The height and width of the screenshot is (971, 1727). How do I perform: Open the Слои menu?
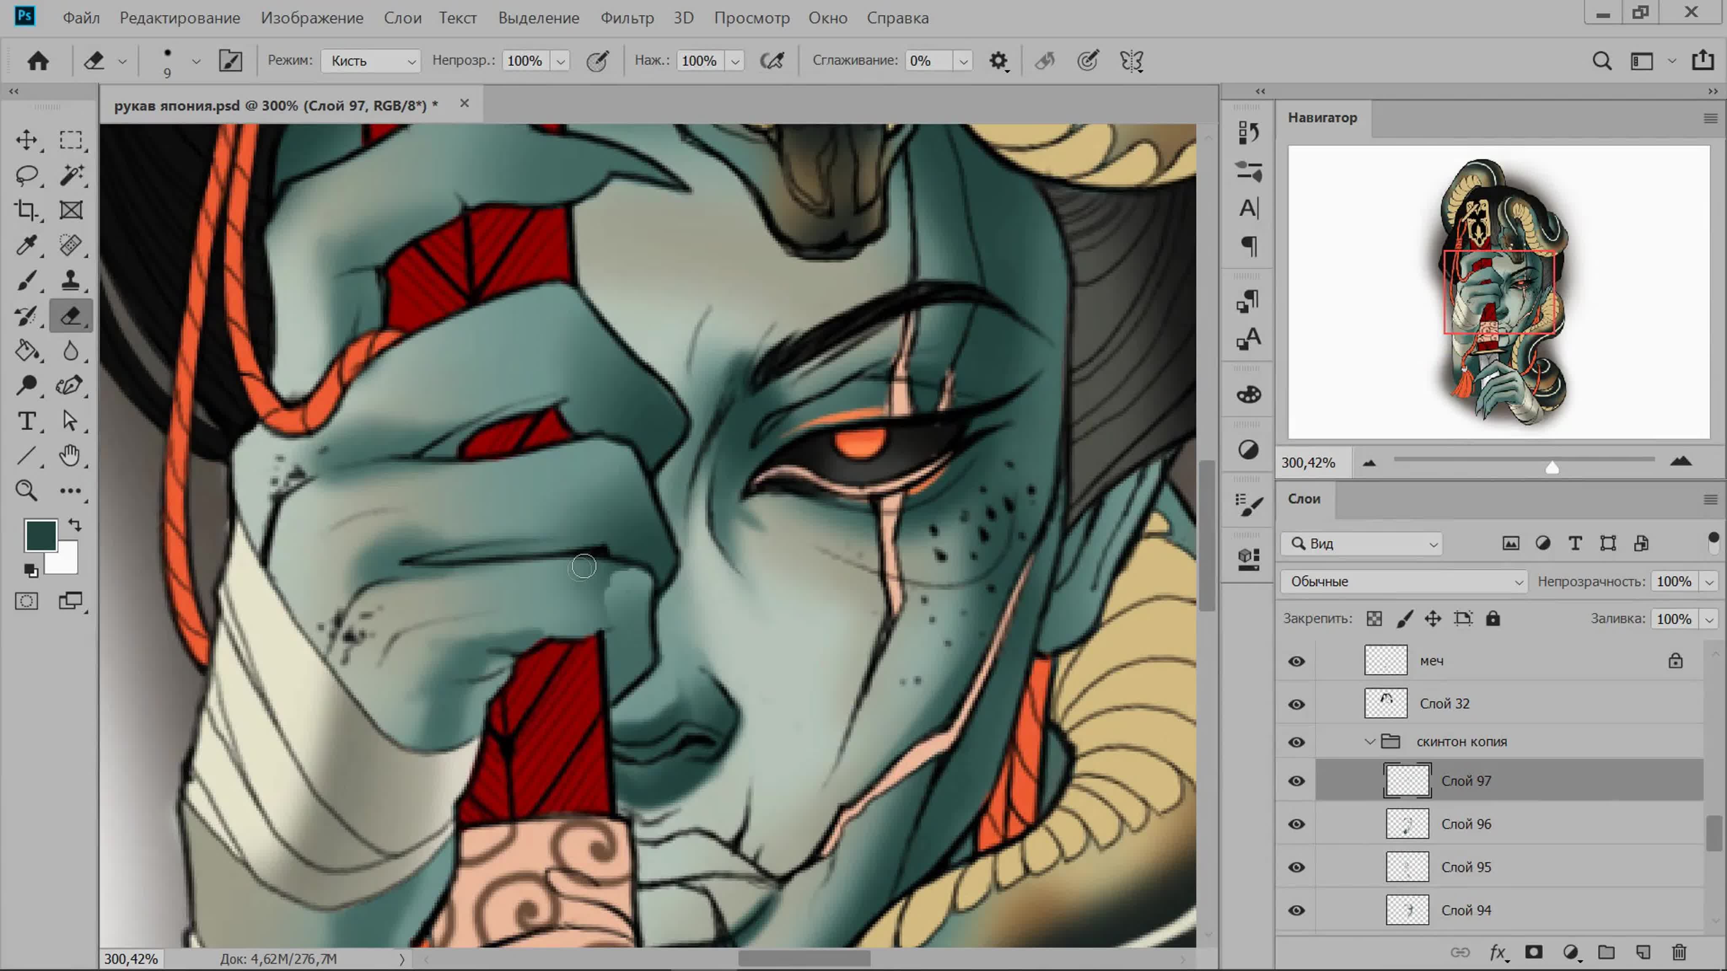pos(402,18)
